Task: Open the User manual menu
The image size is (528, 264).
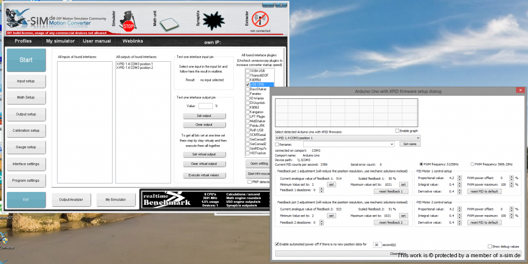Action: click(x=96, y=41)
